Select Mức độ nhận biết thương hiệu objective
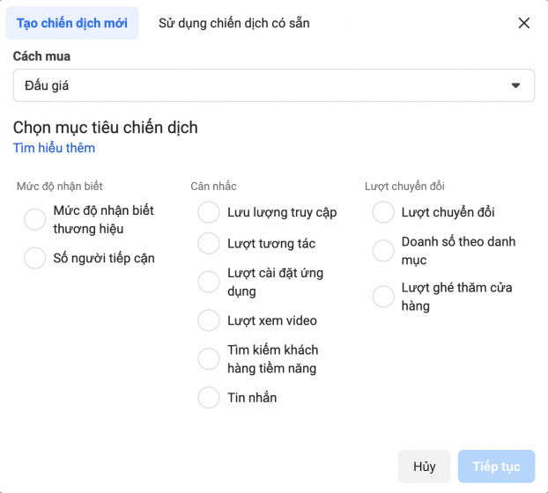The width and height of the screenshot is (548, 493). (35, 220)
